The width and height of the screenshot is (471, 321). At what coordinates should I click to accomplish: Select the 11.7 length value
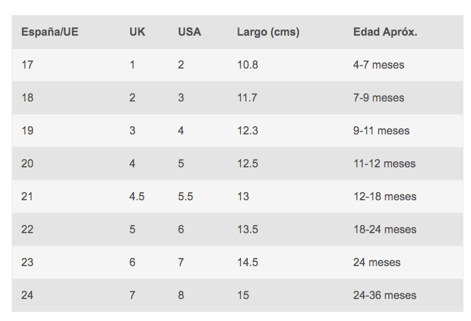(x=247, y=98)
